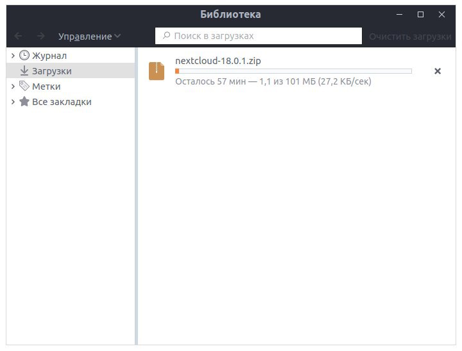462x351 pixels.
Task: Click the download arrow icon beside Загрузки
Action: pyautogui.click(x=24, y=70)
